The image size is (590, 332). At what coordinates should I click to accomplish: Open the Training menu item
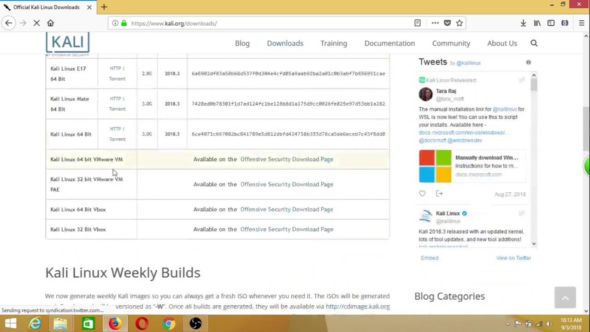coord(334,43)
